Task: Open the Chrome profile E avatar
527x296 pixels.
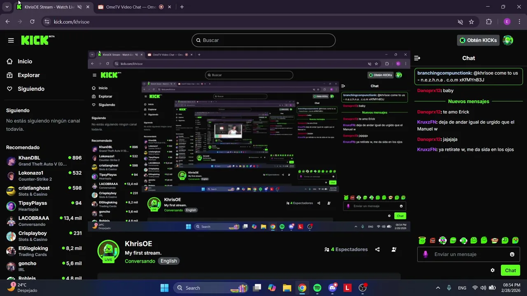Action: (507, 22)
